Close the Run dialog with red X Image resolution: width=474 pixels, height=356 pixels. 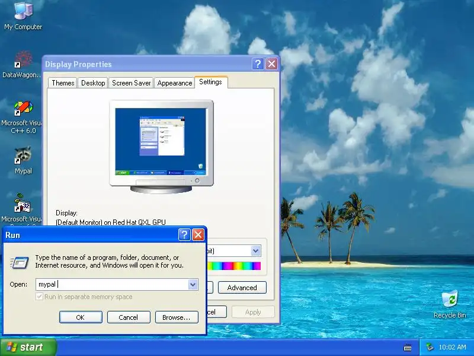click(x=198, y=234)
